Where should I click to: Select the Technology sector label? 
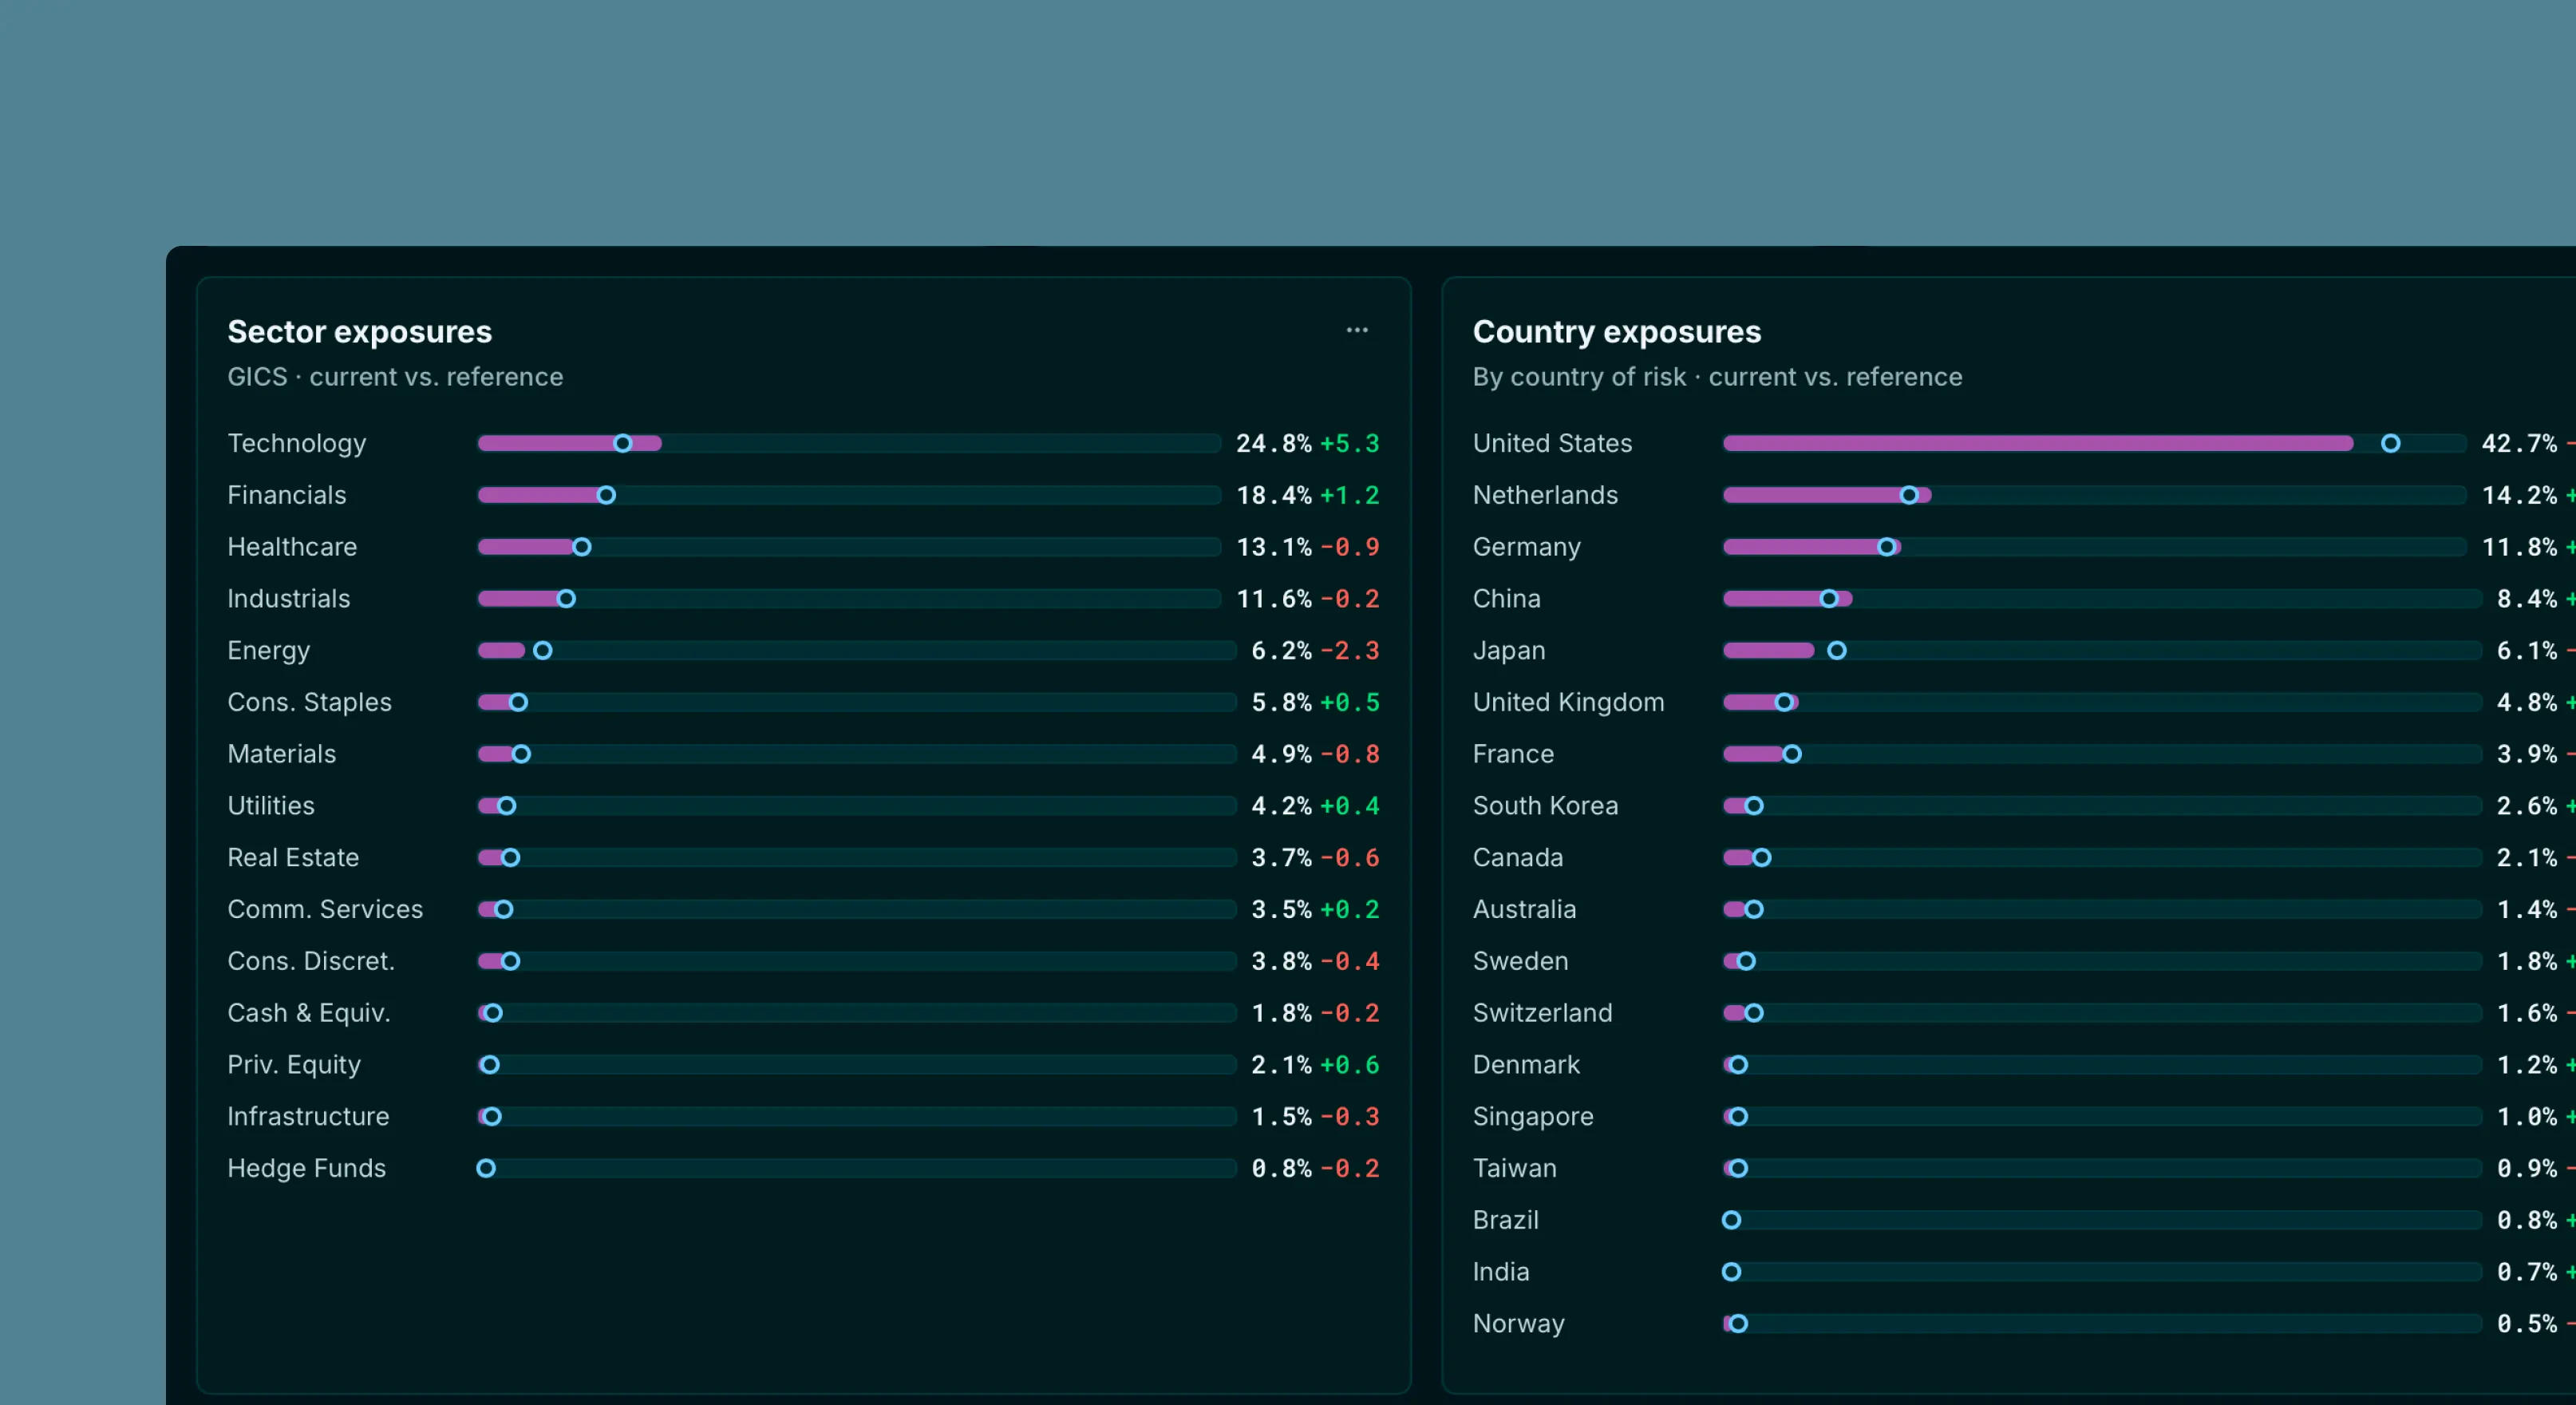296,443
